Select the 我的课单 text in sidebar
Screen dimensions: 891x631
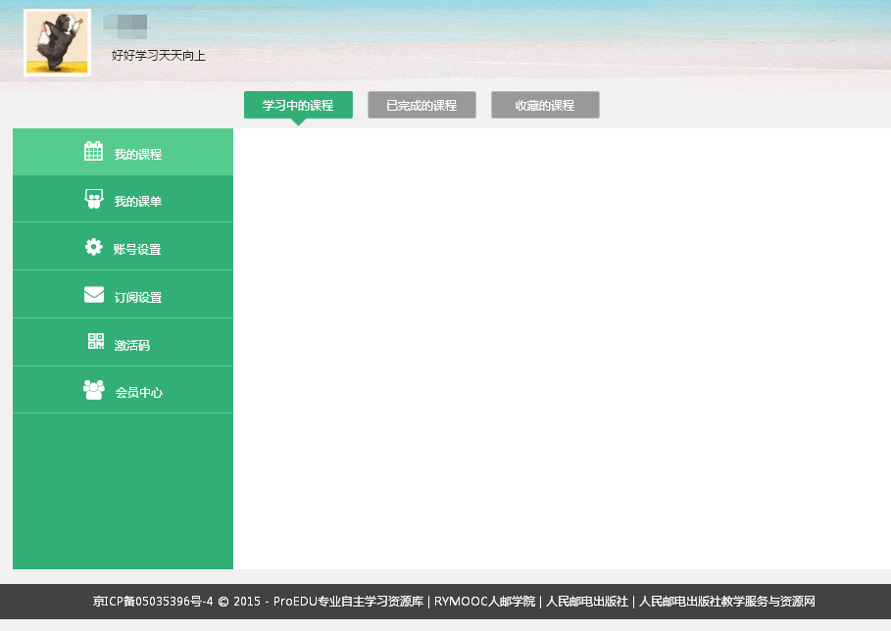tap(137, 202)
